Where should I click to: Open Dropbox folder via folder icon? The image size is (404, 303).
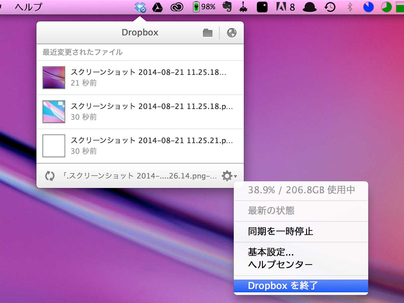(208, 33)
